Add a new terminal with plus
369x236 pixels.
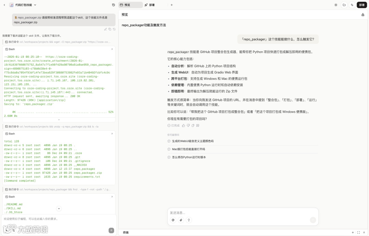(353, 233)
